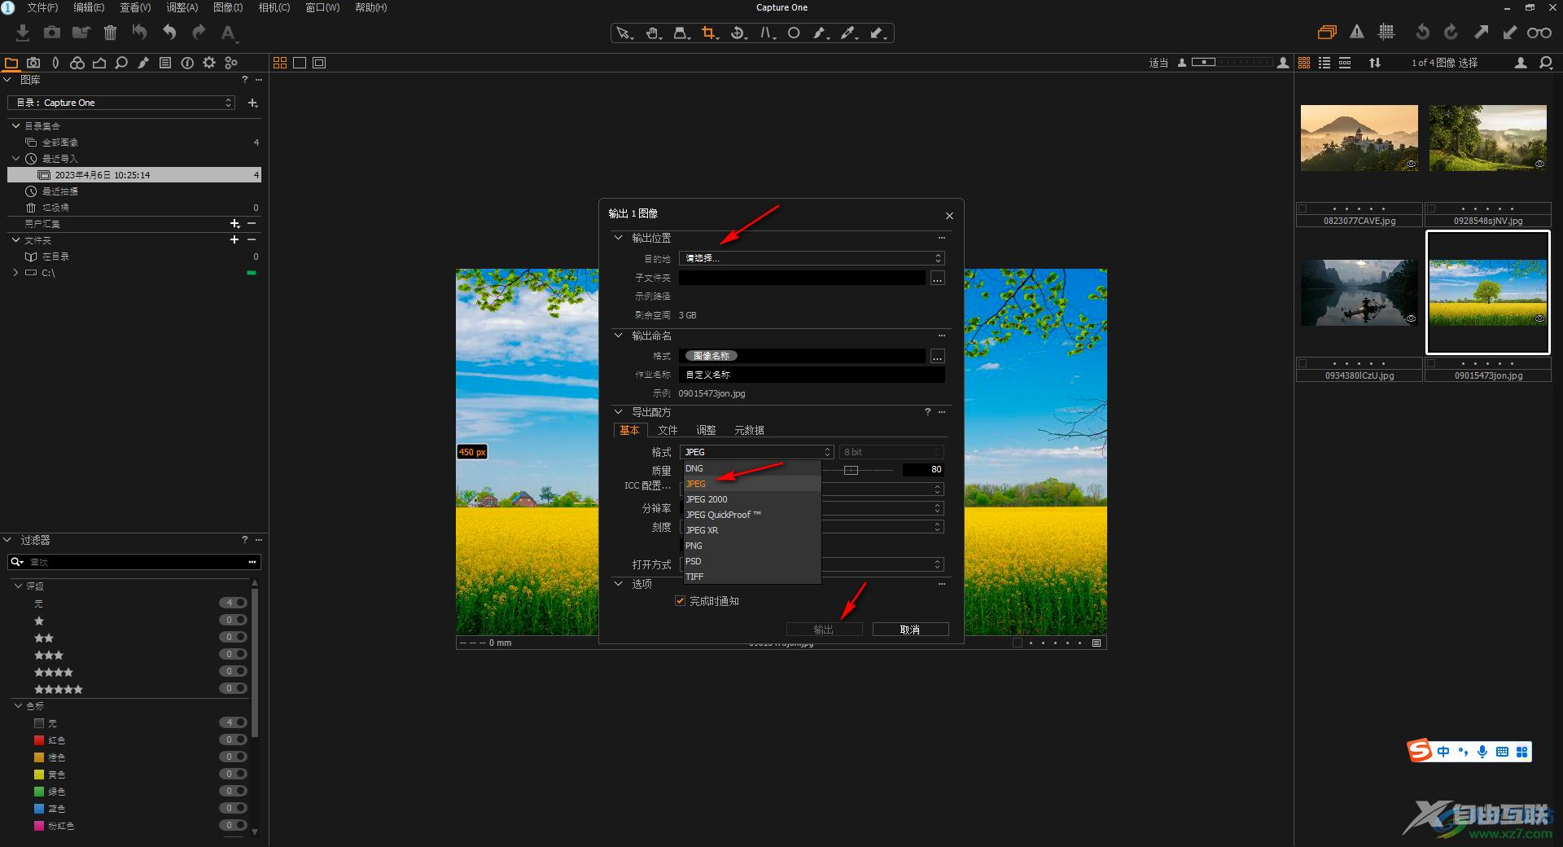Click the 作业名称 job name input field
The image size is (1563, 847).
point(812,375)
